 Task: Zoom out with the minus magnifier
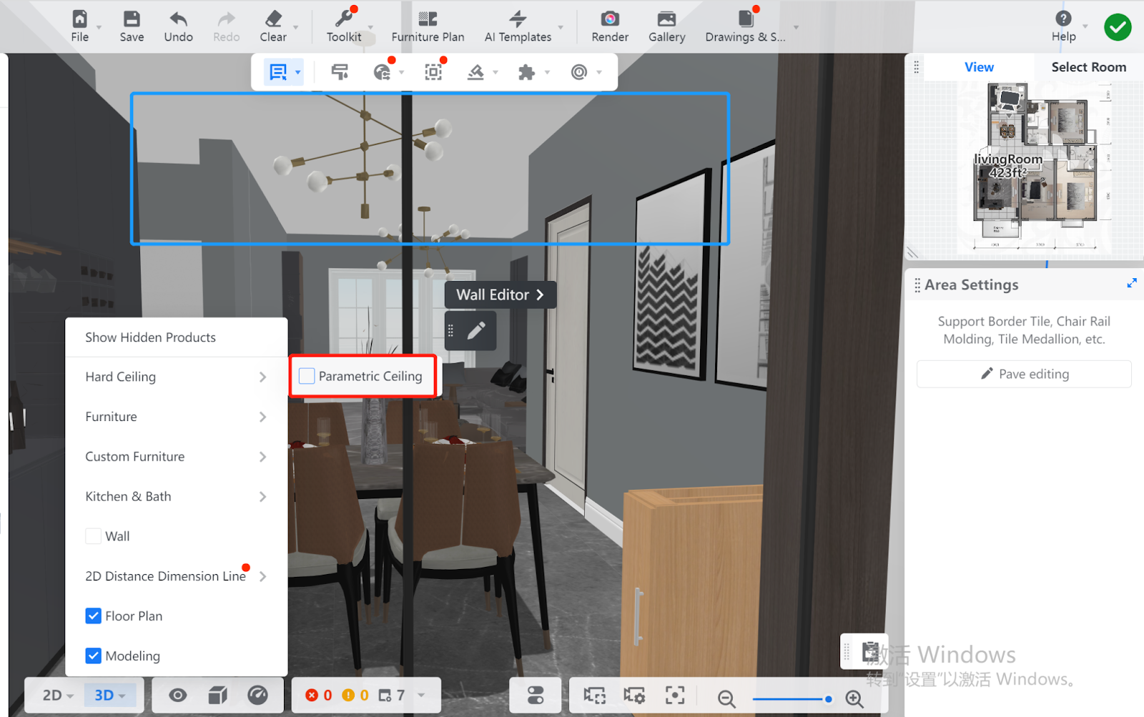tap(726, 698)
